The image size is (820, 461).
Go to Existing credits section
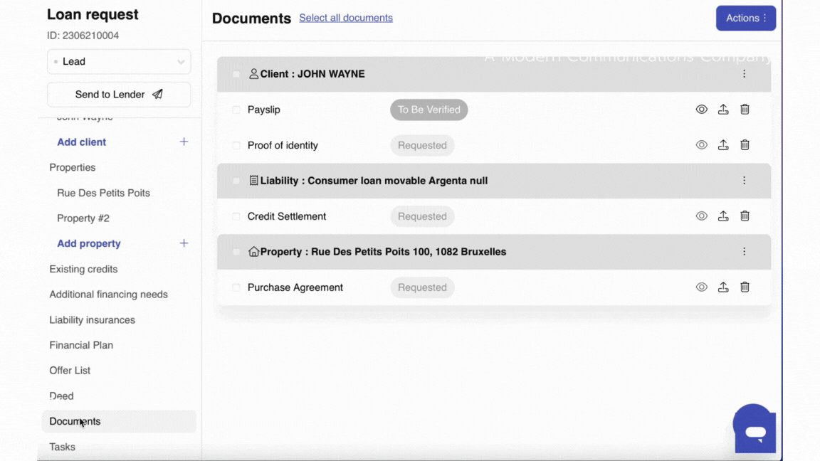[83, 269]
